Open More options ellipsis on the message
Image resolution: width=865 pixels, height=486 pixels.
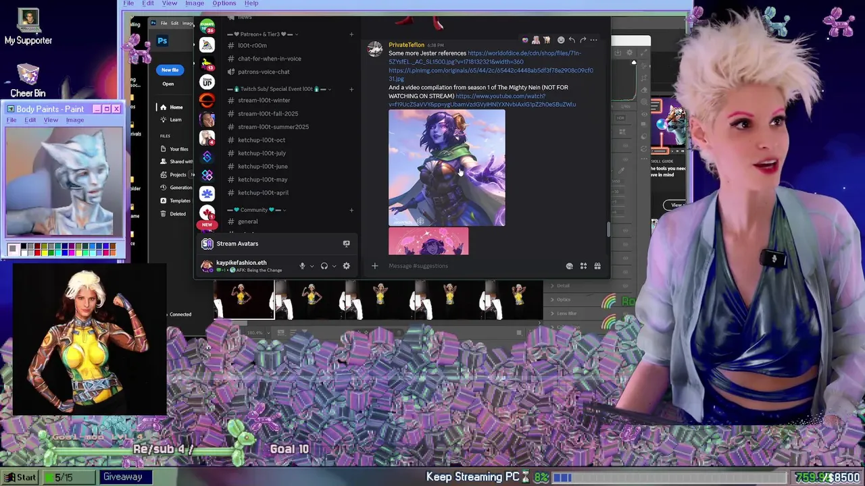tap(593, 40)
